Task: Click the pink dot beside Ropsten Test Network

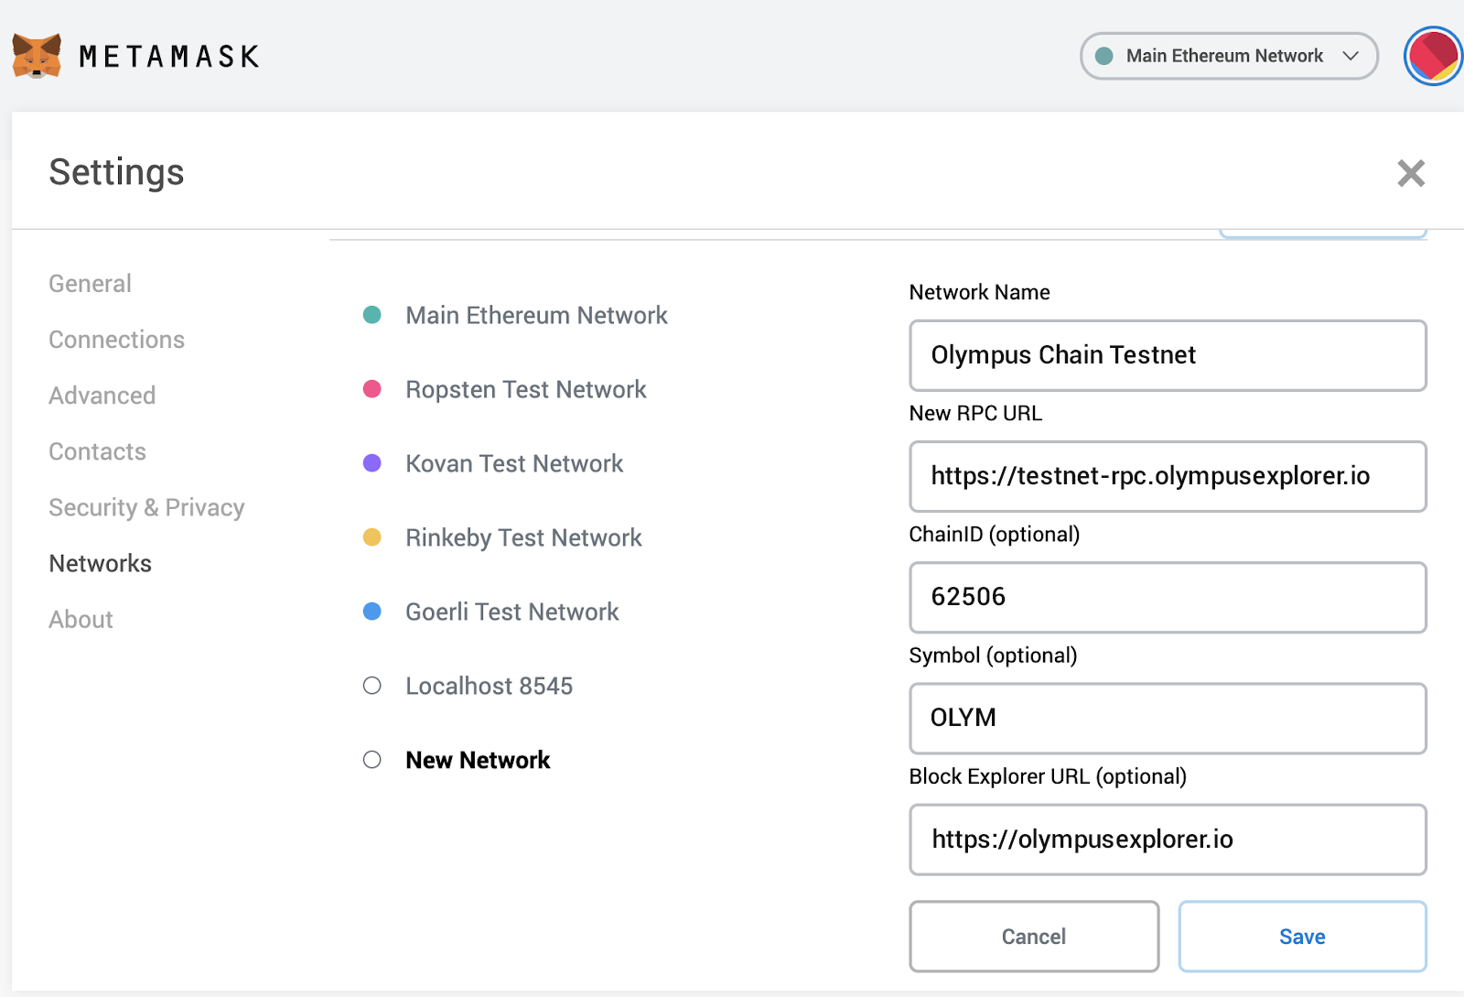Action: tap(371, 389)
